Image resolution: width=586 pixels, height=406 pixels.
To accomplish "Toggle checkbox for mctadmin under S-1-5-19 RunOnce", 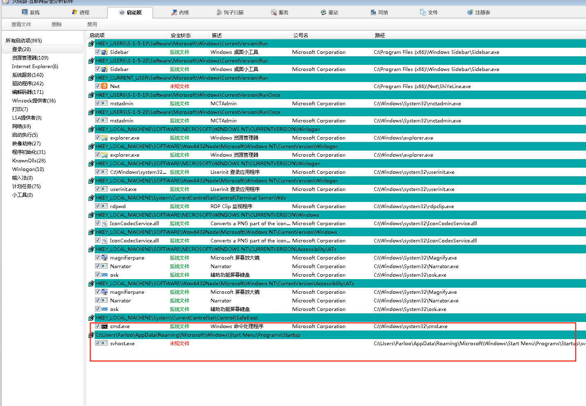I will [x=98, y=103].
